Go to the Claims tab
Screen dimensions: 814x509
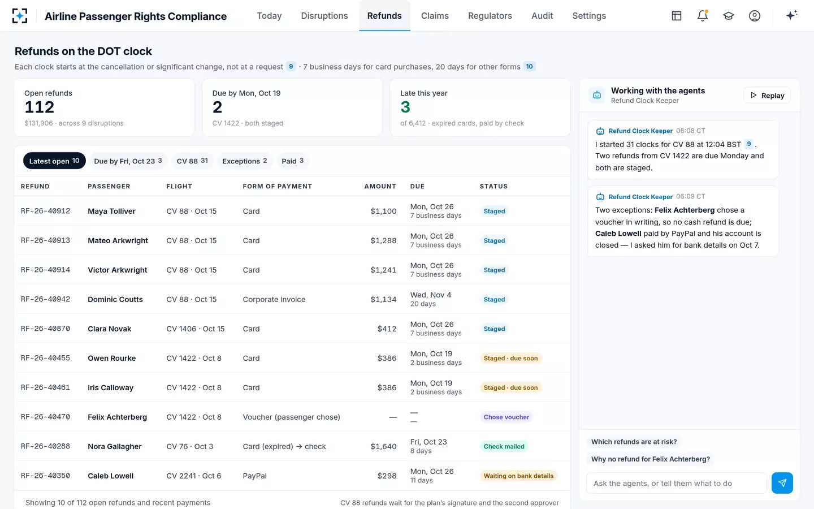coord(435,16)
